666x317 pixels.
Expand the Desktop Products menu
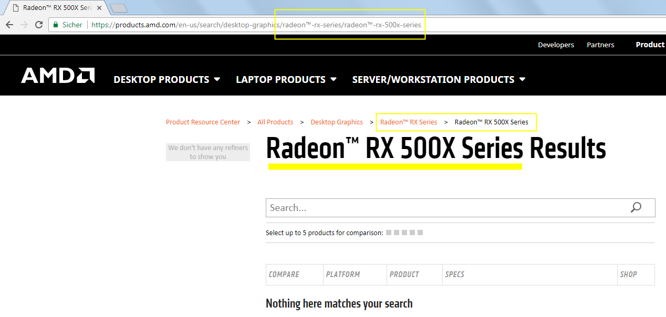[166, 79]
